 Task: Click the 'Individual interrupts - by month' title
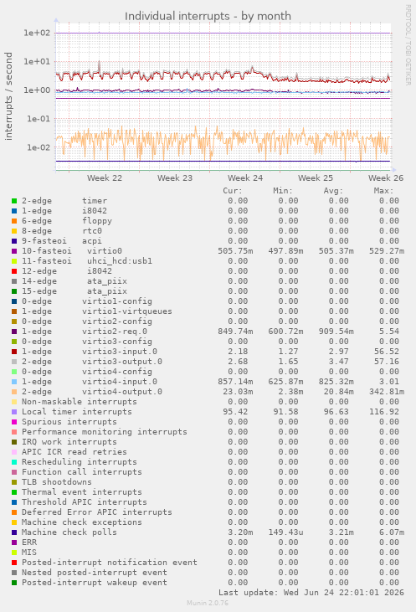208,17
